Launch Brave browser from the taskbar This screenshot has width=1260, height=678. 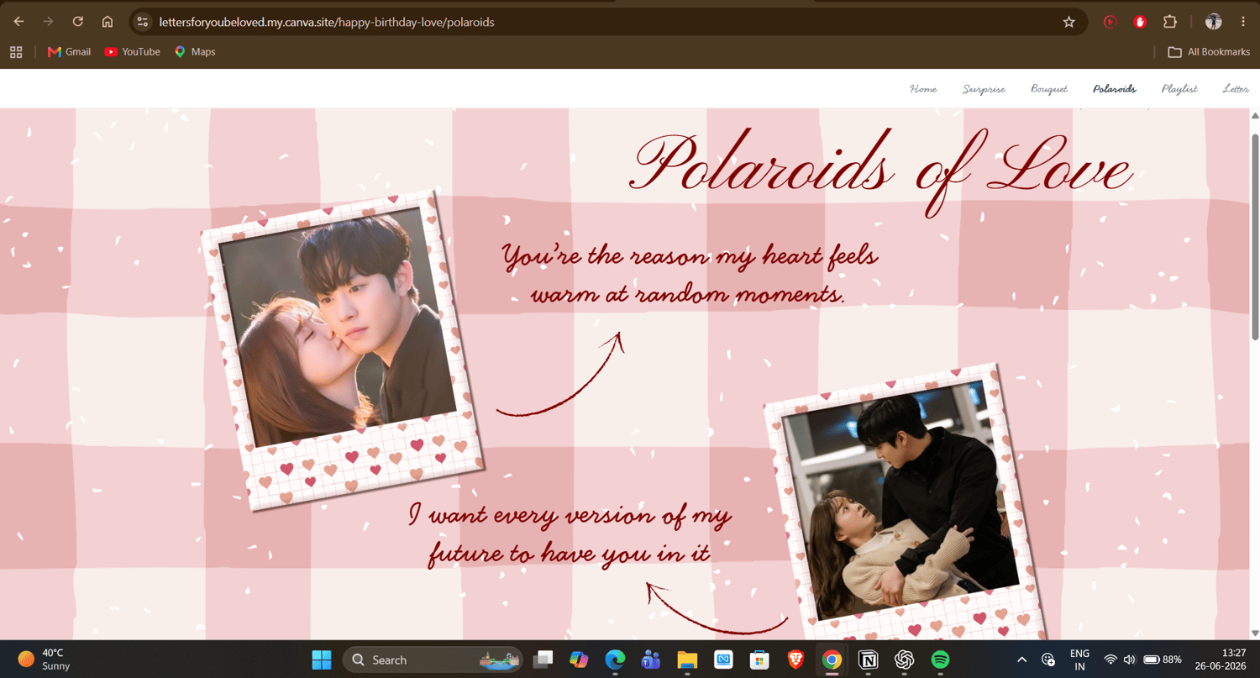(795, 660)
